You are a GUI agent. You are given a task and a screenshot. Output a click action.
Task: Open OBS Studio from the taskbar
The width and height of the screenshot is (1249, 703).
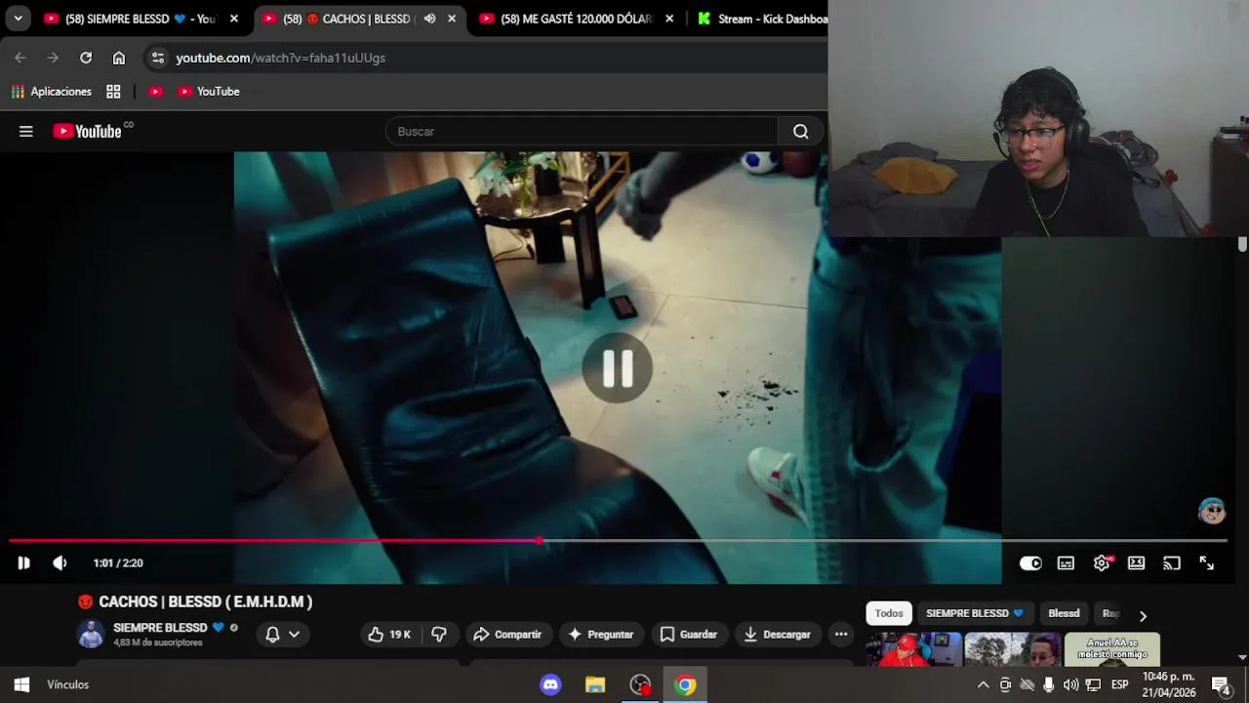pyautogui.click(x=640, y=684)
